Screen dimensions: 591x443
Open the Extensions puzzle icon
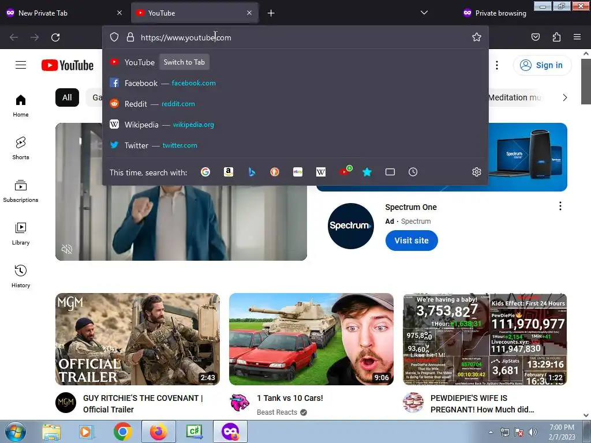click(556, 37)
